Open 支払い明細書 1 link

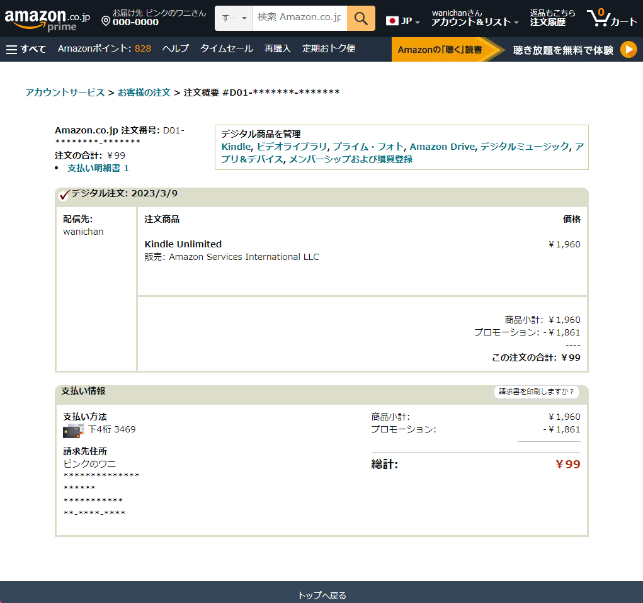(x=98, y=168)
